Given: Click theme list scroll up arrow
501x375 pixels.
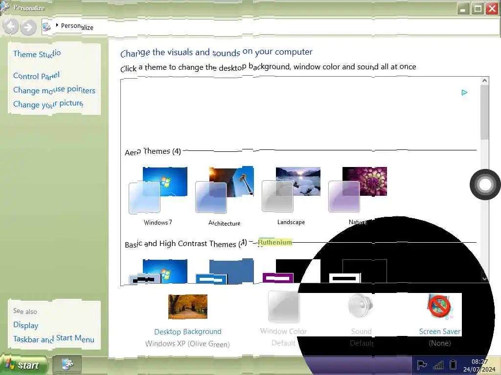Looking at the screenshot, I should (484, 81).
